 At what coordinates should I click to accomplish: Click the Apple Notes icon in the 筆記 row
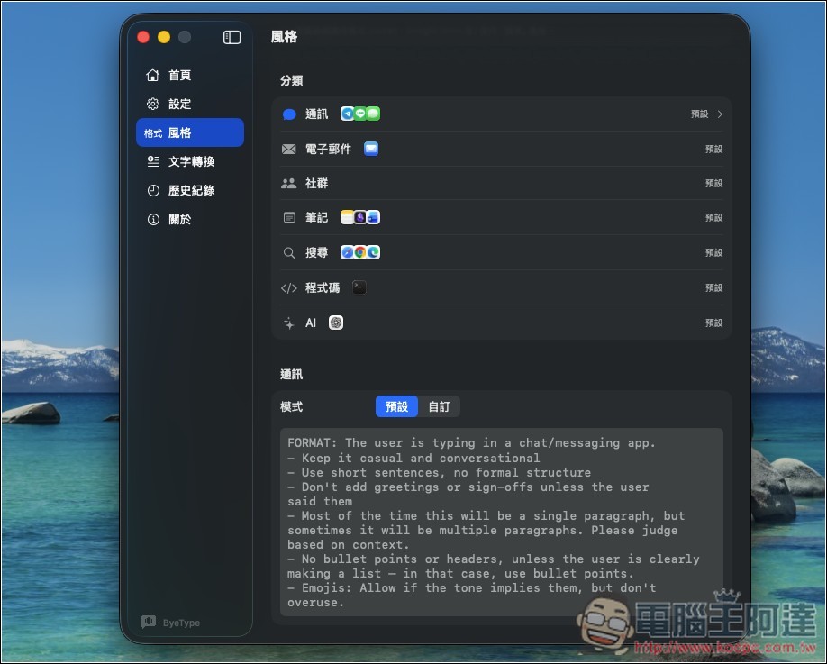point(346,217)
